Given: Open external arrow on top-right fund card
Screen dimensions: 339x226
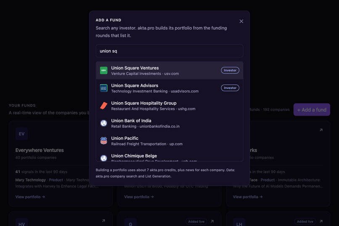Looking at the screenshot, I should 321,130.
